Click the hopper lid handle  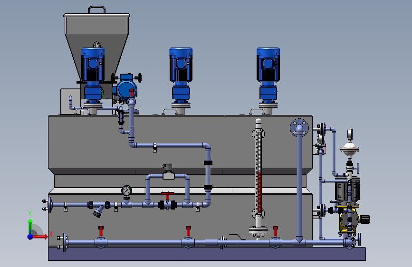point(96,10)
